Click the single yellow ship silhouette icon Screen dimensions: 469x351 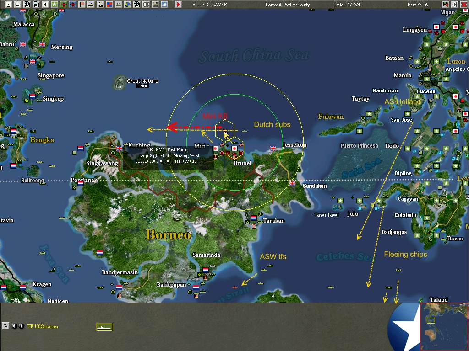91,4
